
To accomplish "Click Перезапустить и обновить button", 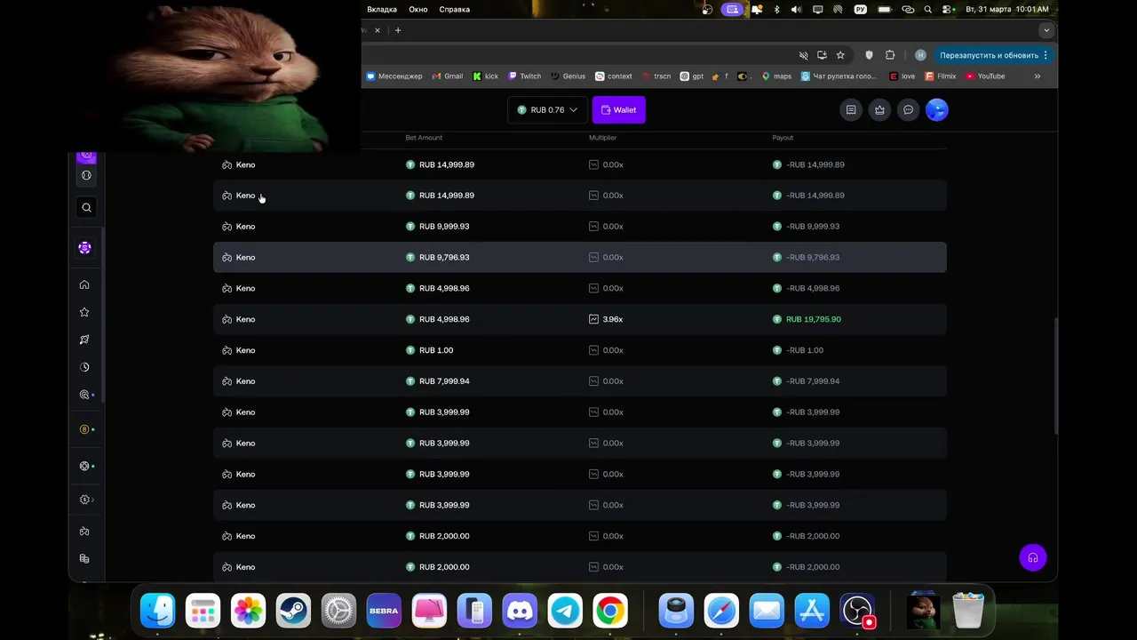I will (x=989, y=55).
